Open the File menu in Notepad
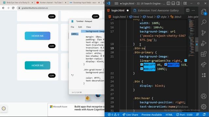This screenshot has width=209, height=117. (x=72, y=27)
